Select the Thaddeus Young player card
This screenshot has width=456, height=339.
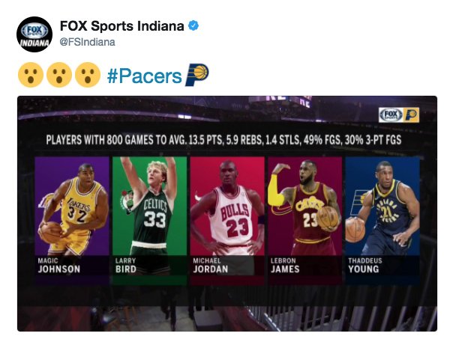click(x=382, y=217)
